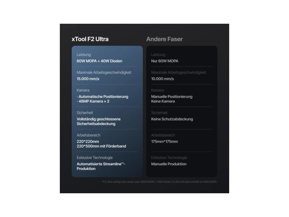Click "Arbeitsbereich" label in Andere Faser column
Image resolution: width=289 pixels, height=217 pixels.
click(x=163, y=135)
